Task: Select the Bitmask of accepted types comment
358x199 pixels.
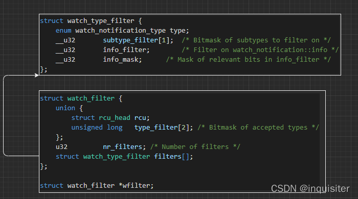Action: tap(258, 128)
